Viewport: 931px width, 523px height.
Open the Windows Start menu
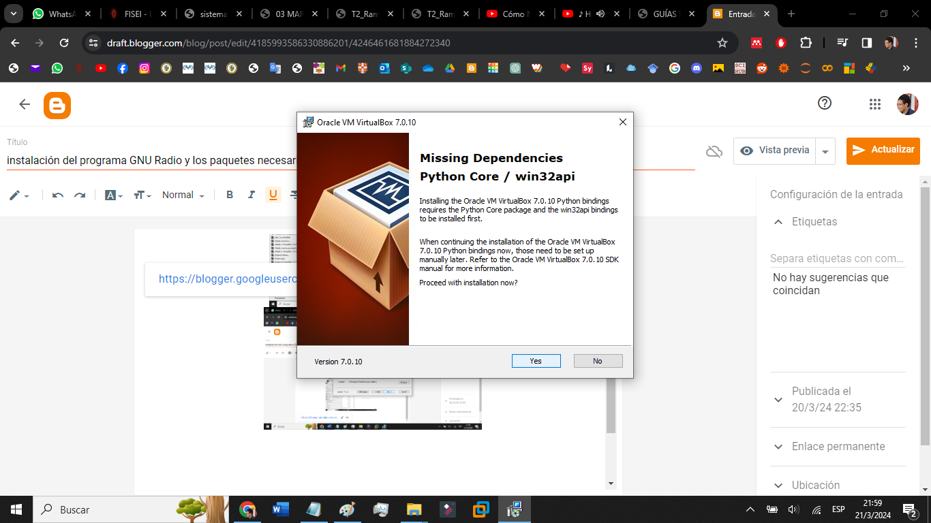(x=16, y=509)
